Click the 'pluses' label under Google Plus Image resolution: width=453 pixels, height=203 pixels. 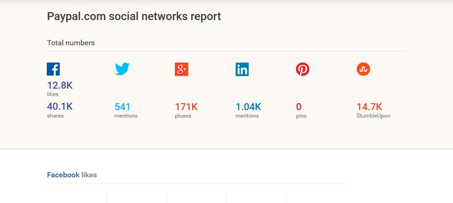click(x=183, y=116)
